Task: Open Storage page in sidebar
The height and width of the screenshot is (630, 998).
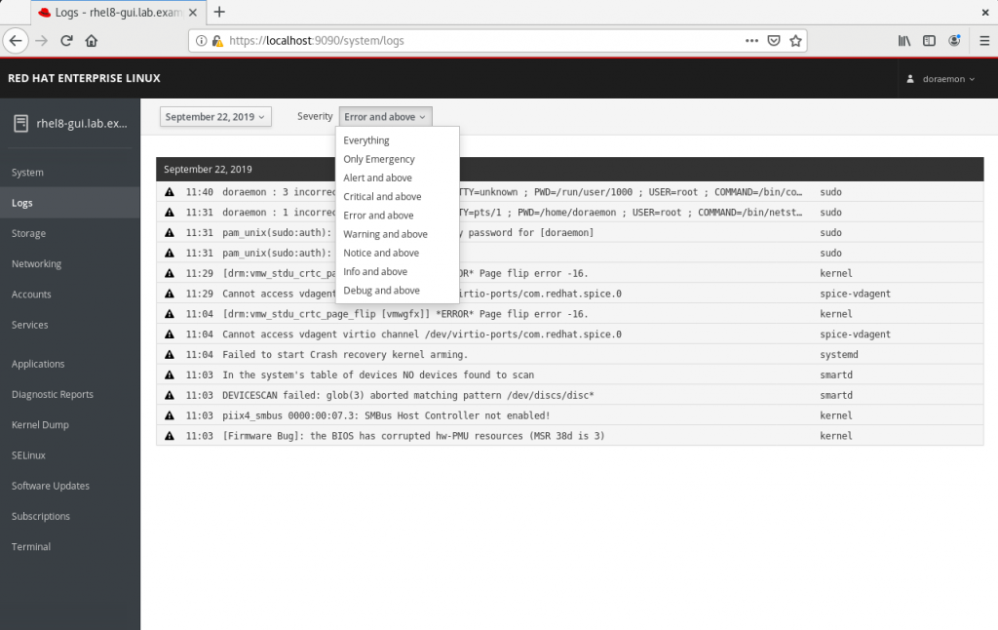Action: (70, 234)
